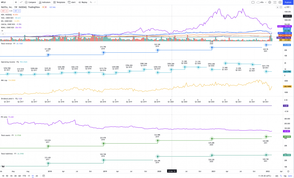This screenshot has height=178, width=294.
Task: Open the USD currency dropdown
Action: coord(288,7)
